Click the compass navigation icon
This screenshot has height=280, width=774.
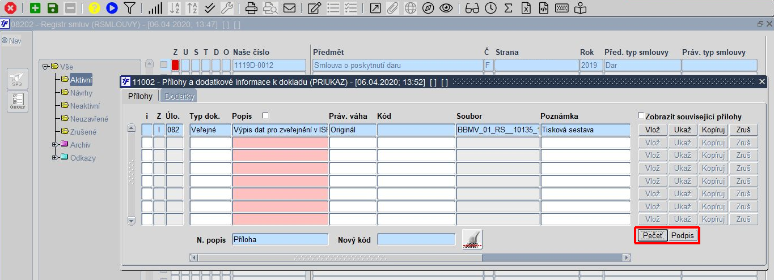428,8
